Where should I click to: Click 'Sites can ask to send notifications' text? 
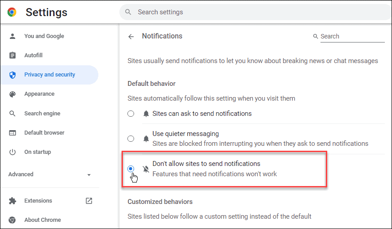point(202,114)
